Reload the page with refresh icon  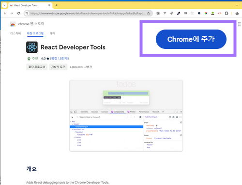[x=18, y=13]
